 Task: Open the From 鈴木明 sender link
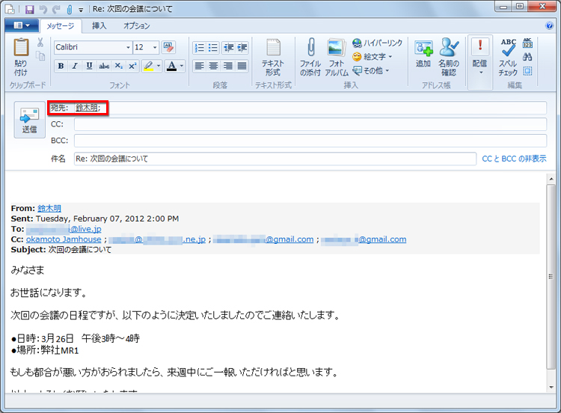click(49, 208)
